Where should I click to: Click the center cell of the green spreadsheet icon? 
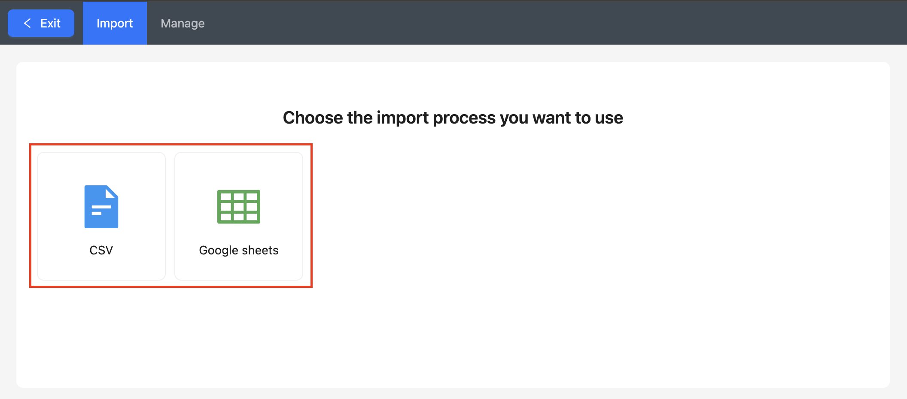(x=239, y=207)
